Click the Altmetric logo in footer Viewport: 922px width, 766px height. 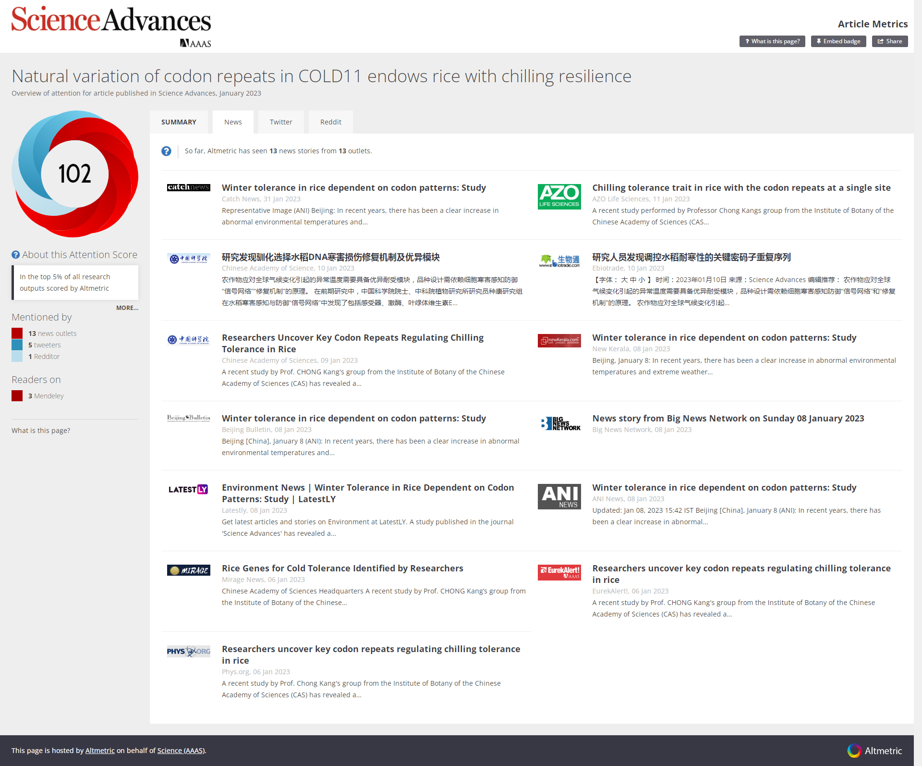click(874, 751)
